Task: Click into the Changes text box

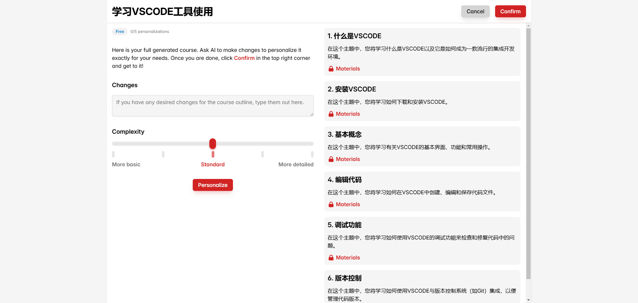Action: 213,106
